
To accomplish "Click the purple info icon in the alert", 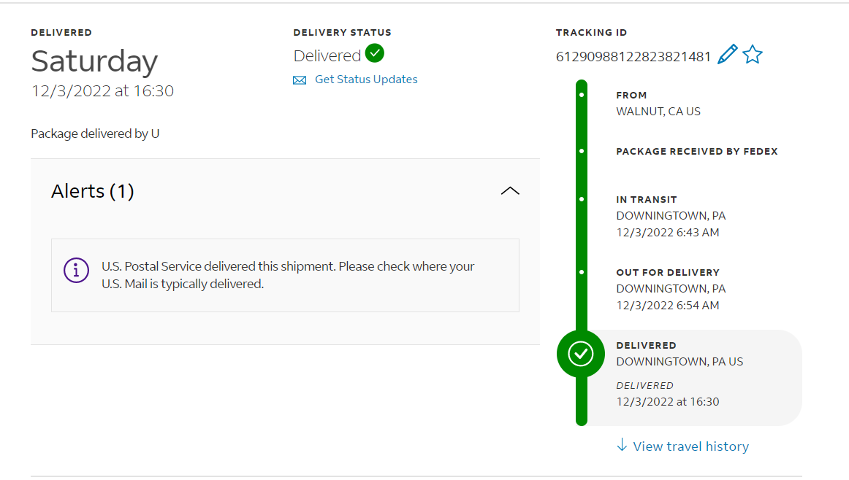I will tap(77, 271).
